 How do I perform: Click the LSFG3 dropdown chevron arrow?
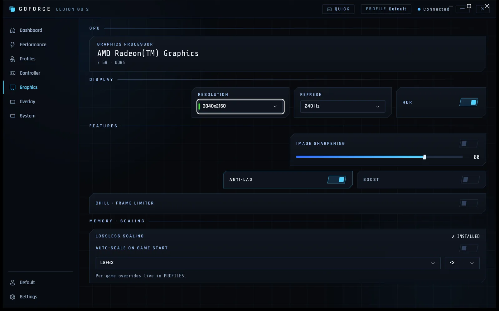coord(433,263)
